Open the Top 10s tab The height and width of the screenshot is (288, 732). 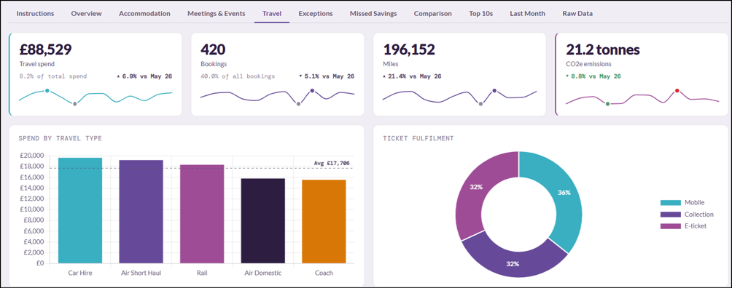pyautogui.click(x=481, y=14)
